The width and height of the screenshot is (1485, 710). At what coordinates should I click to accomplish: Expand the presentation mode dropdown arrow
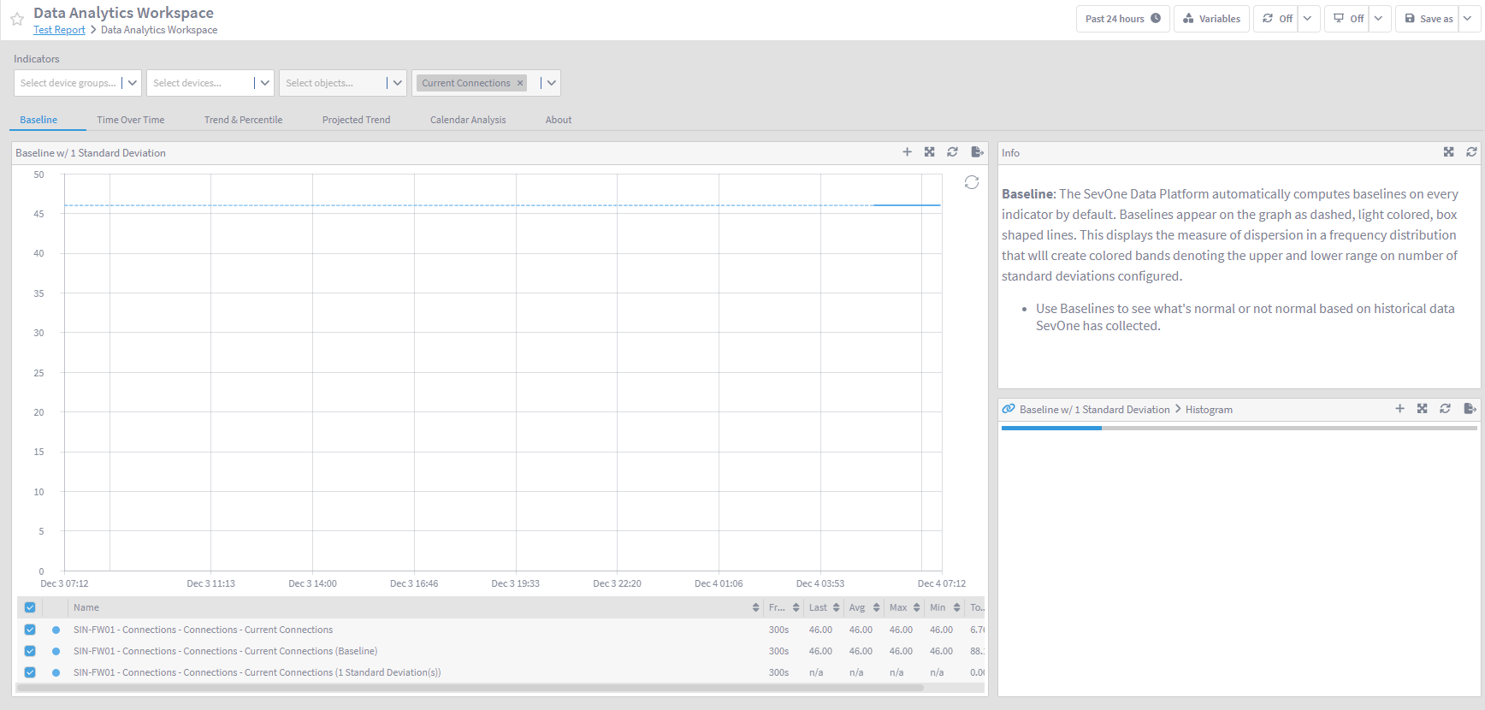[1380, 19]
